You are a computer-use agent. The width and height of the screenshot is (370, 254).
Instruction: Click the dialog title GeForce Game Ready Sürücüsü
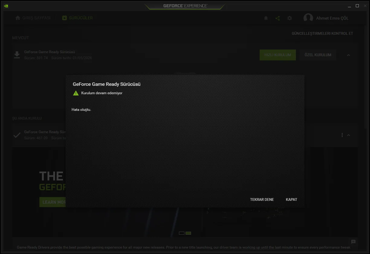[x=106, y=84]
